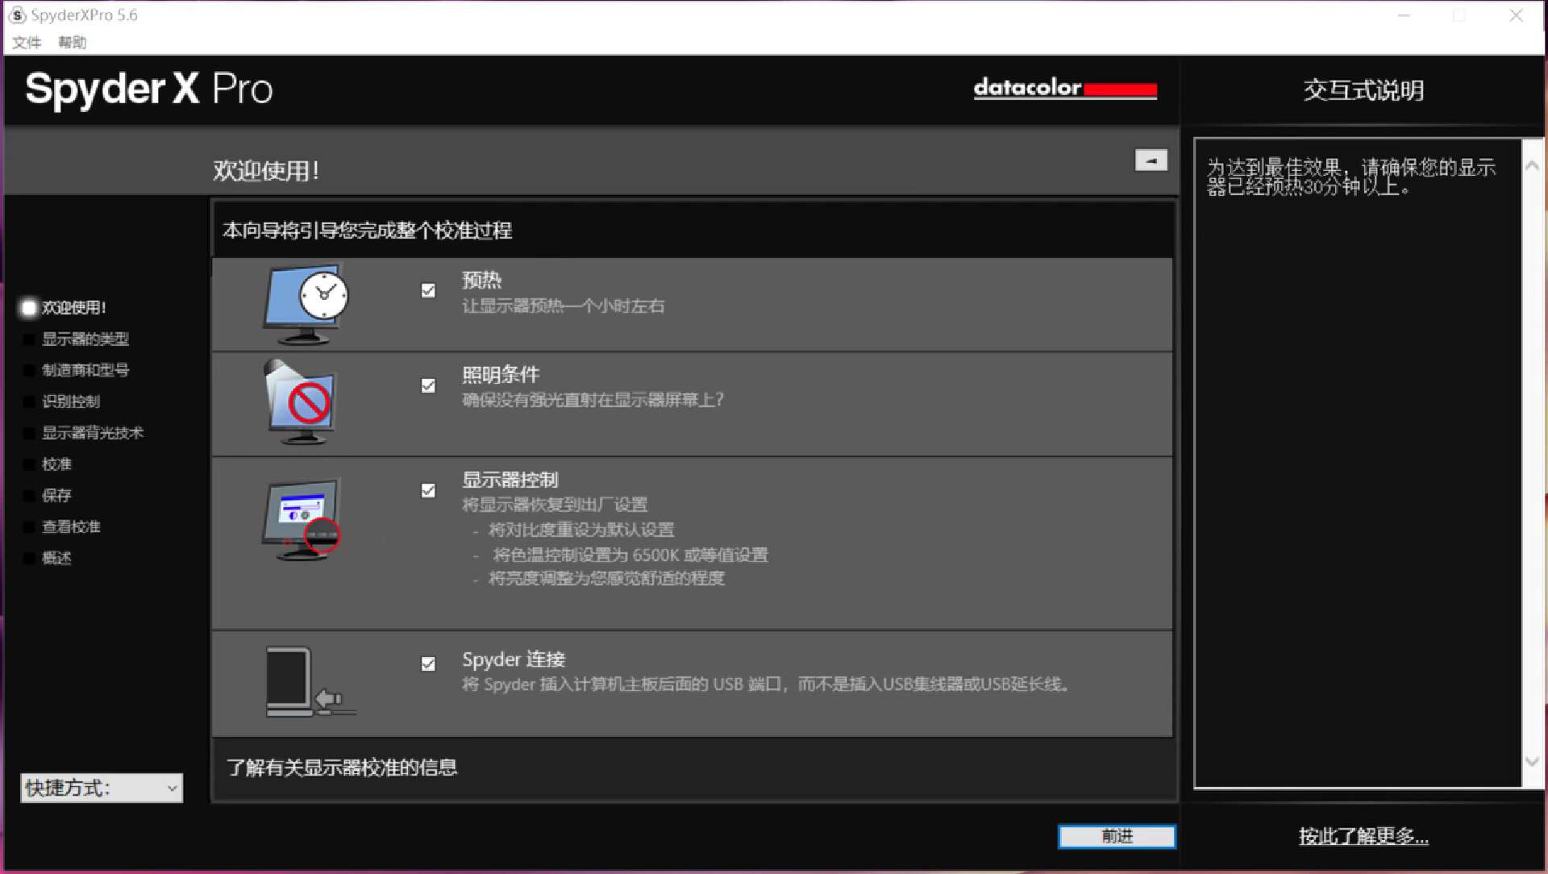Uncheck the 预热 checkbox
The width and height of the screenshot is (1548, 874).
428,290
